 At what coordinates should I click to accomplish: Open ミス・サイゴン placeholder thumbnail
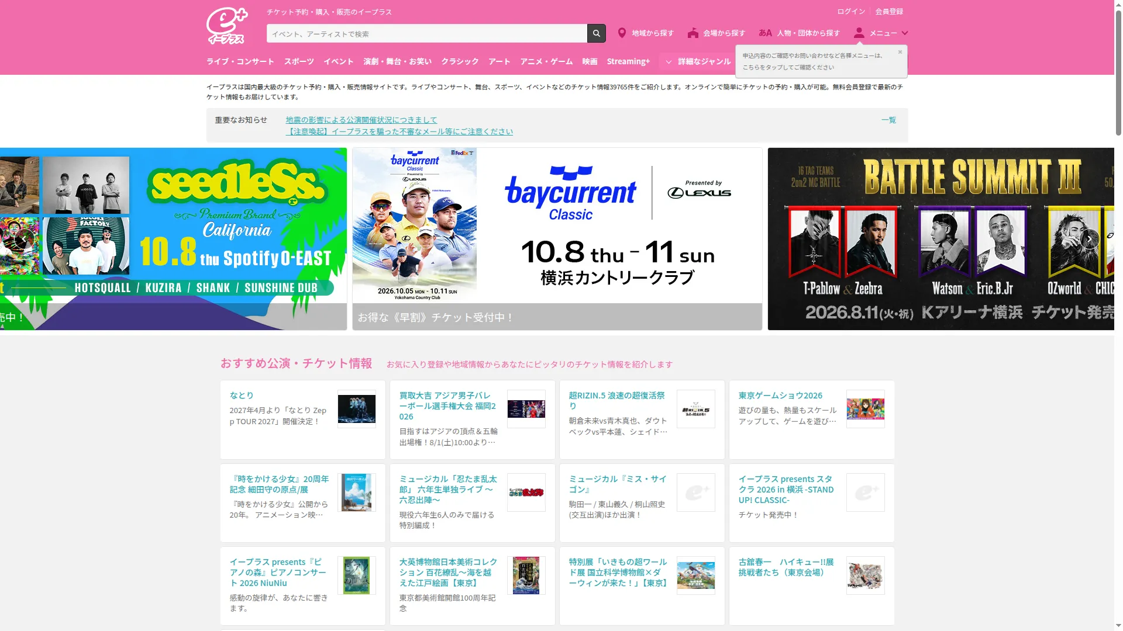[695, 493]
